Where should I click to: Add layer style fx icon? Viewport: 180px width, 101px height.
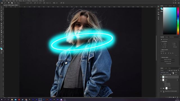click(x=168, y=97)
